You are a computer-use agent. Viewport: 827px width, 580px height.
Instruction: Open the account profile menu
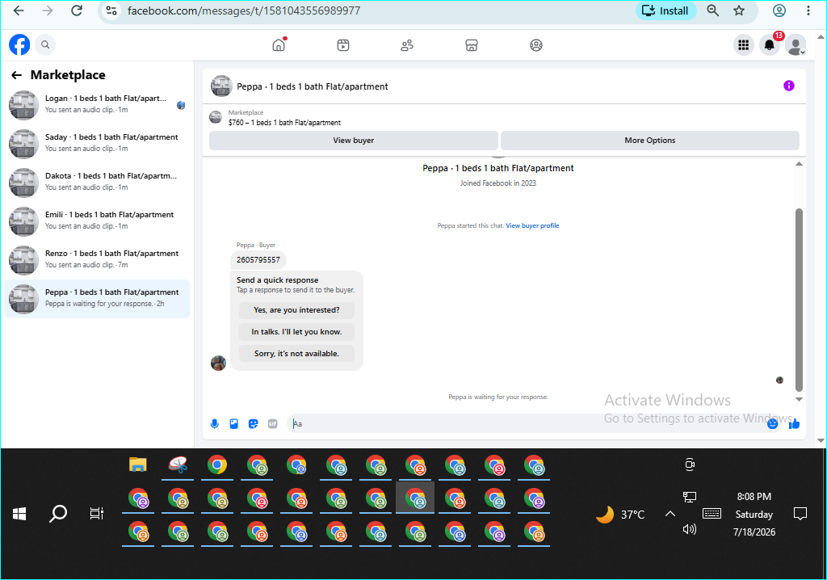pos(796,45)
